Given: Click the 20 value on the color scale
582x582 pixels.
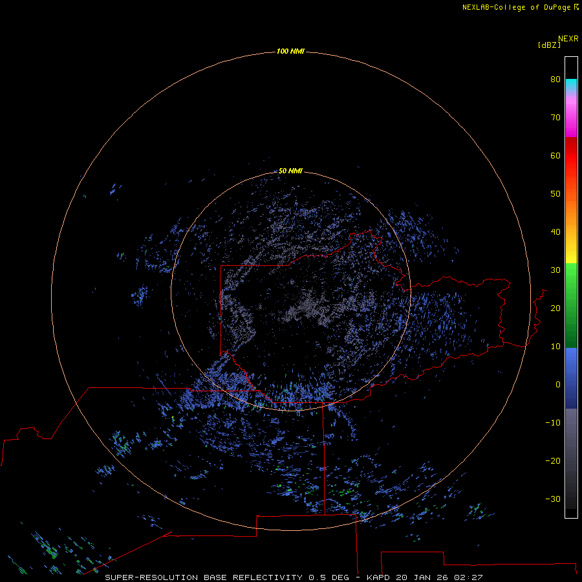Looking at the screenshot, I should click(555, 308).
